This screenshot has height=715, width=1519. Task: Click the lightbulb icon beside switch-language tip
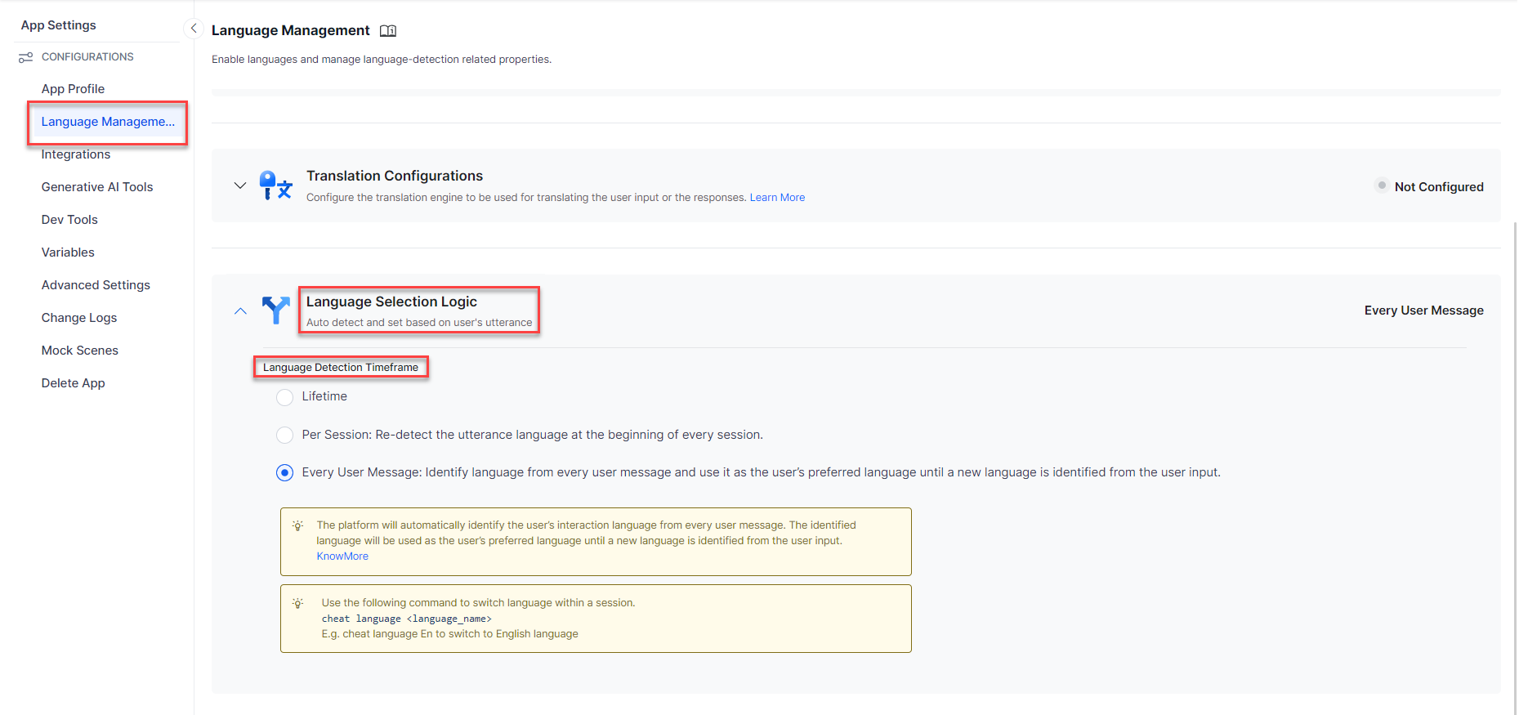click(x=298, y=603)
